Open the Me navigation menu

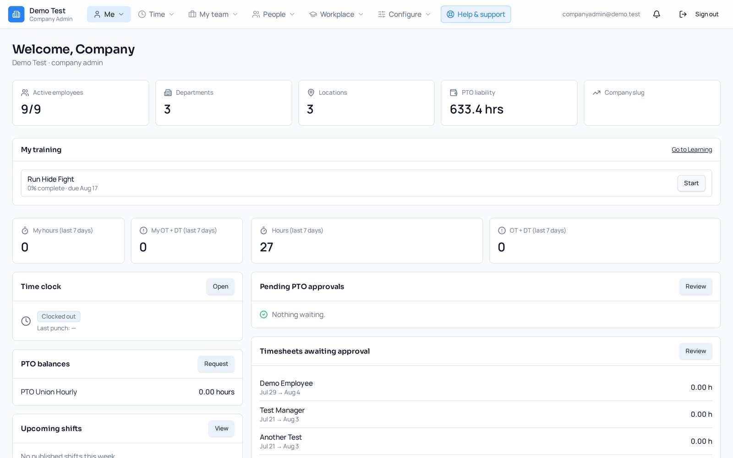(109, 14)
